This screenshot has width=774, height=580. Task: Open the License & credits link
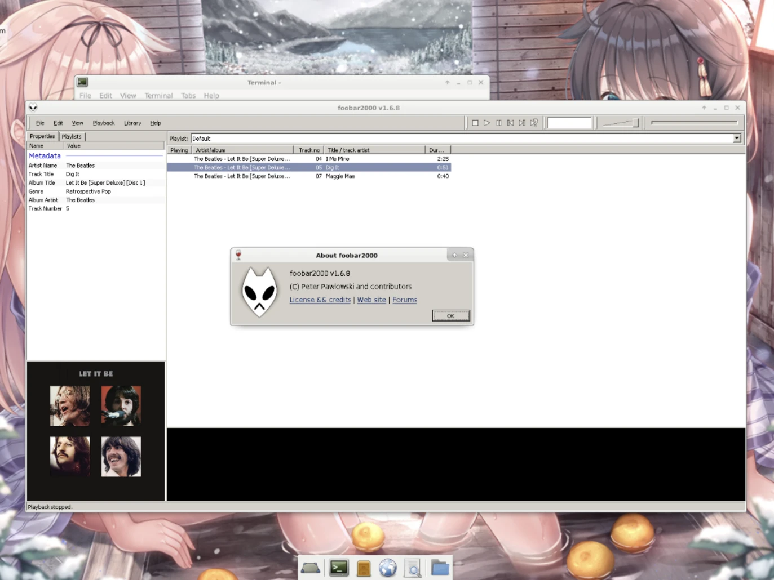click(x=320, y=300)
